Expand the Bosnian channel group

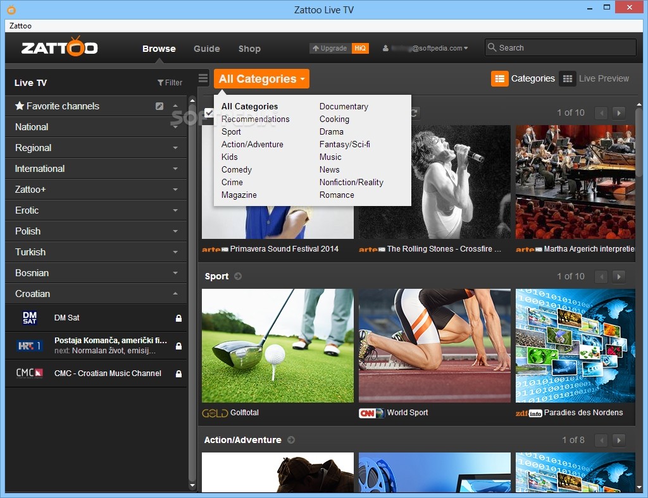(175, 273)
